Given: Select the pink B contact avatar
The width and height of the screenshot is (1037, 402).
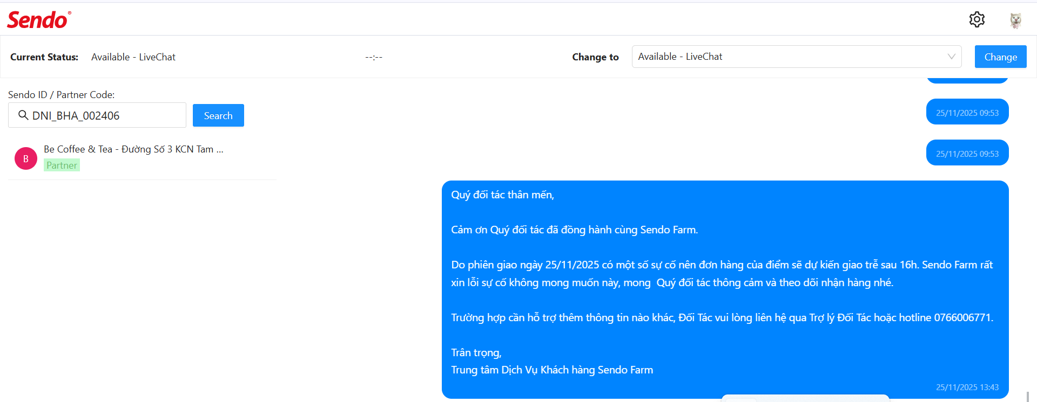Looking at the screenshot, I should (26, 158).
